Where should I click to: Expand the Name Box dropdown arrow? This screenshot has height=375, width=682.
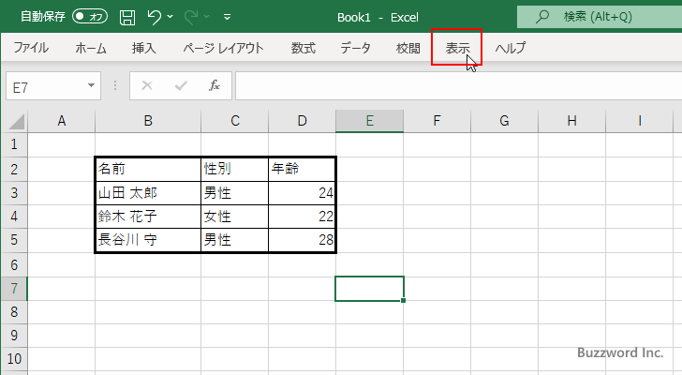click(x=92, y=85)
